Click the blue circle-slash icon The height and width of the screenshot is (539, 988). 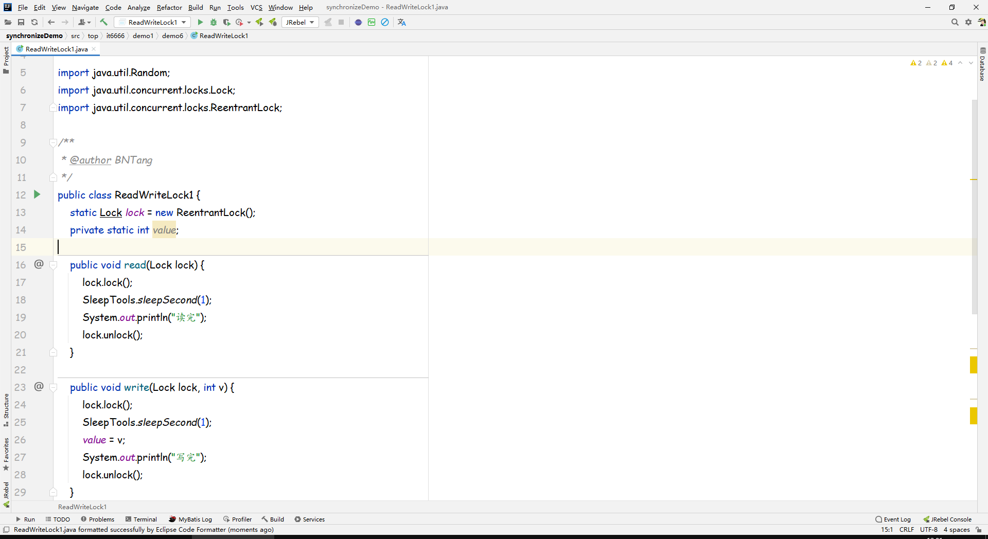[x=385, y=22]
